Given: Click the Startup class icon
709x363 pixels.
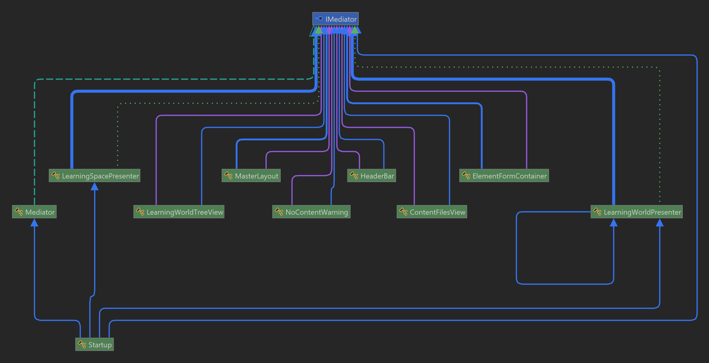Looking at the screenshot, I should coord(82,344).
